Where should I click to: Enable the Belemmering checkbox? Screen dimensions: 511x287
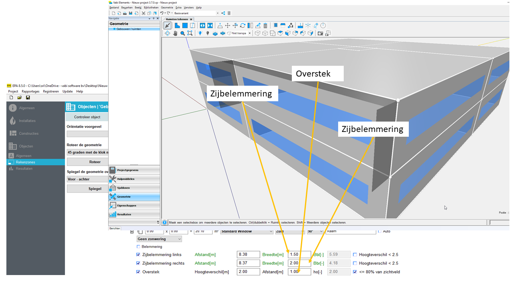pos(139,247)
